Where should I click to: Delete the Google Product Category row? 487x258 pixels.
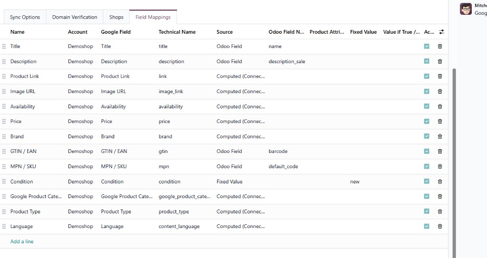click(440, 196)
